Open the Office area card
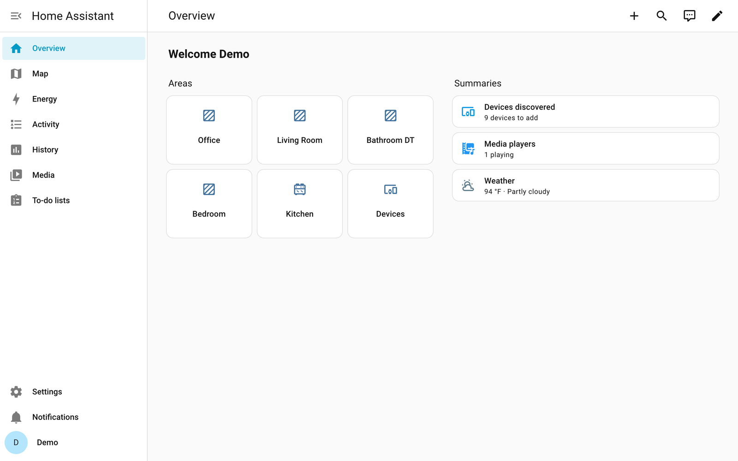Image resolution: width=738 pixels, height=461 pixels. (x=209, y=130)
